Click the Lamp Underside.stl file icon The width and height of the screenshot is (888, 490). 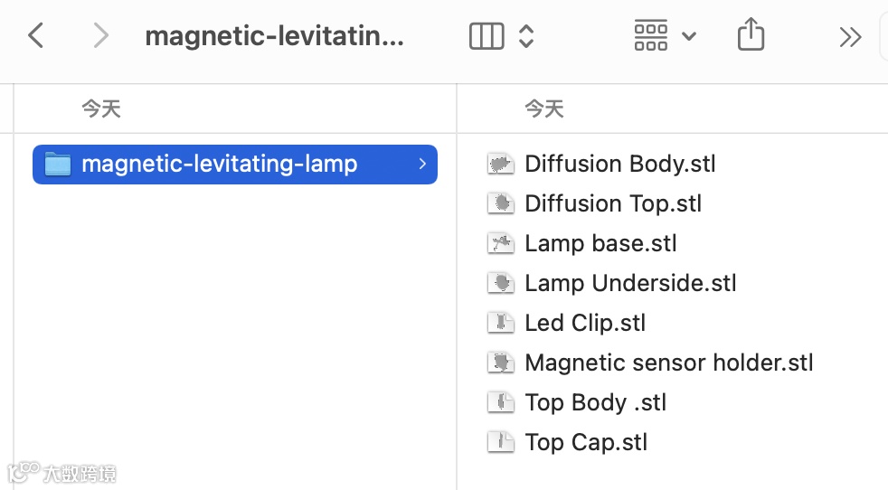(500, 283)
